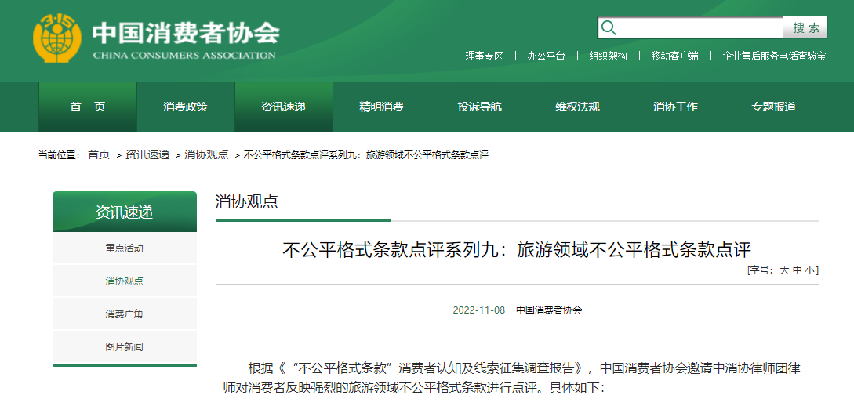The image size is (854, 406).
Task: Click the article headline 不公平格式条款点评系列九
Action: pyautogui.click(x=517, y=250)
